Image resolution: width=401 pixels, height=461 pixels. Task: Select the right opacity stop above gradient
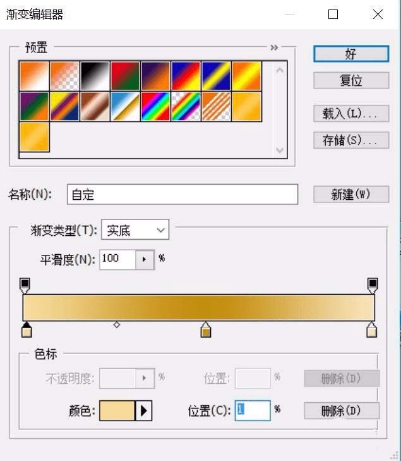tap(373, 285)
